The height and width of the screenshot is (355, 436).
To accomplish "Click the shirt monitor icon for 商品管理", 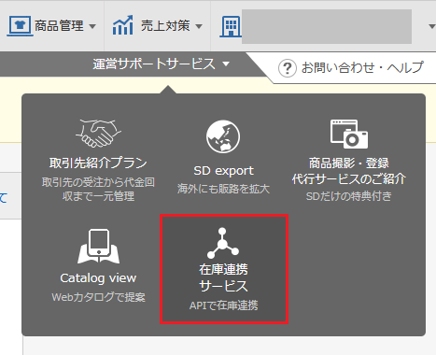I will click(x=20, y=25).
